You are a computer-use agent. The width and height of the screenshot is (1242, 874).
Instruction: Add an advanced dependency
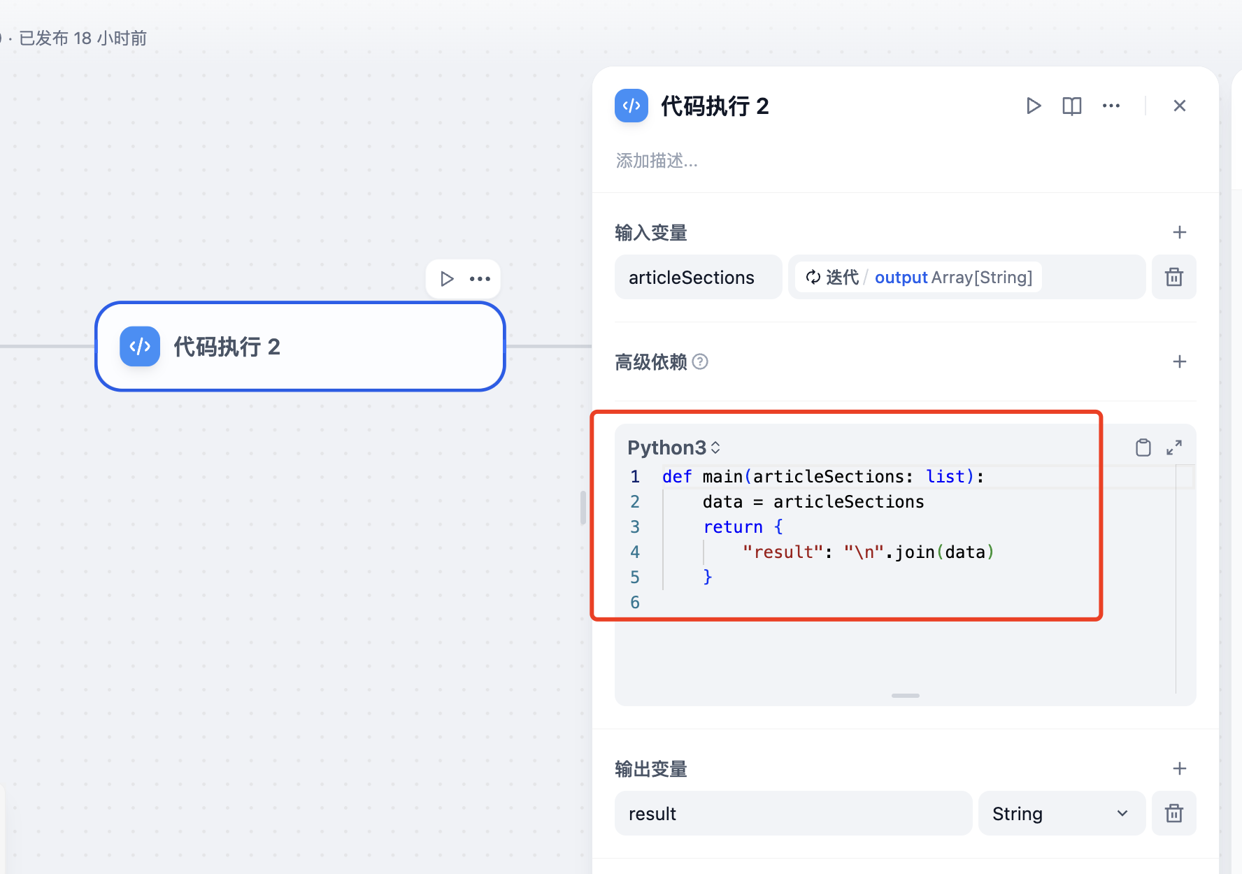1179,361
